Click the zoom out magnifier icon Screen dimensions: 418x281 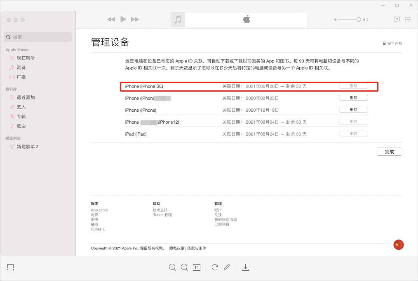(x=184, y=267)
